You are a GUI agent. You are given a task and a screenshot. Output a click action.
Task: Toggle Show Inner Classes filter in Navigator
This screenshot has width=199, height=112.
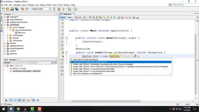[x=24, y=100]
